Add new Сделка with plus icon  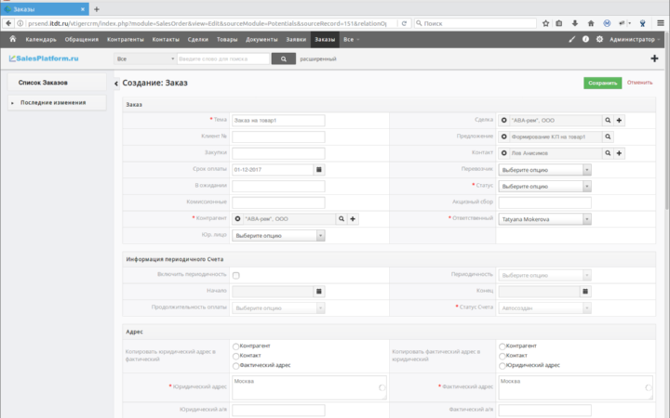[x=619, y=120]
